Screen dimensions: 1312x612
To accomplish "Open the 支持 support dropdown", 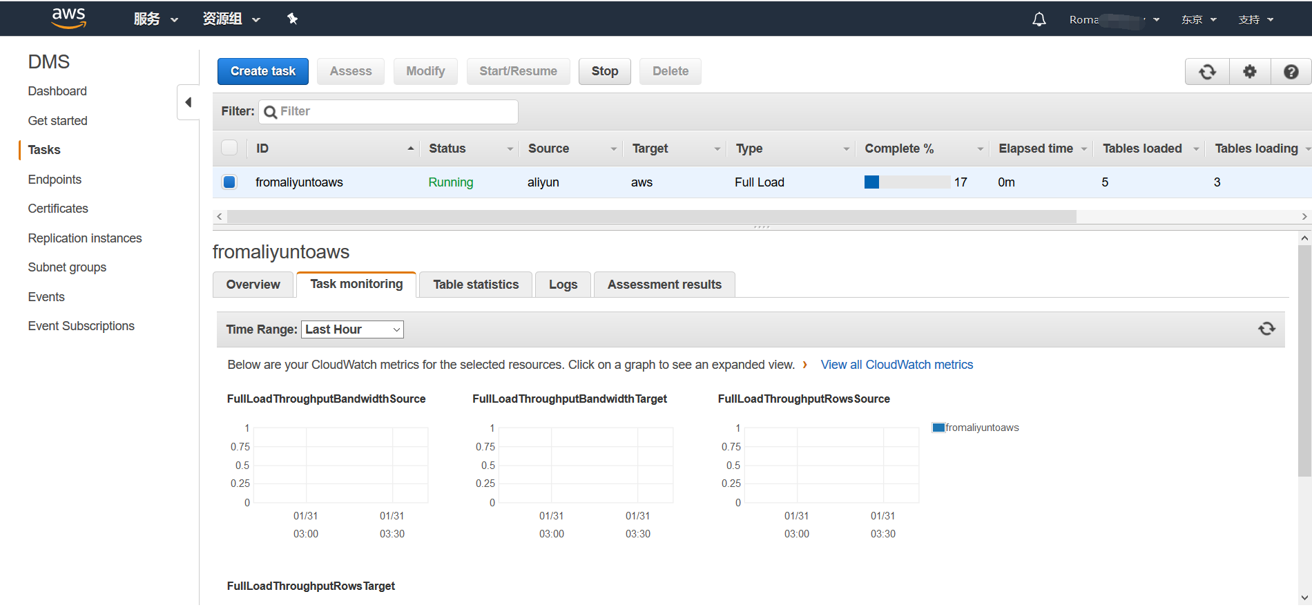I will [1256, 20].
